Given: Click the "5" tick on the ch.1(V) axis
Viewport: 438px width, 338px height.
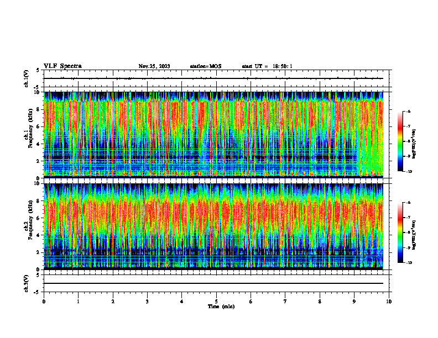Looking at the screenshot, I should (38, 70).
